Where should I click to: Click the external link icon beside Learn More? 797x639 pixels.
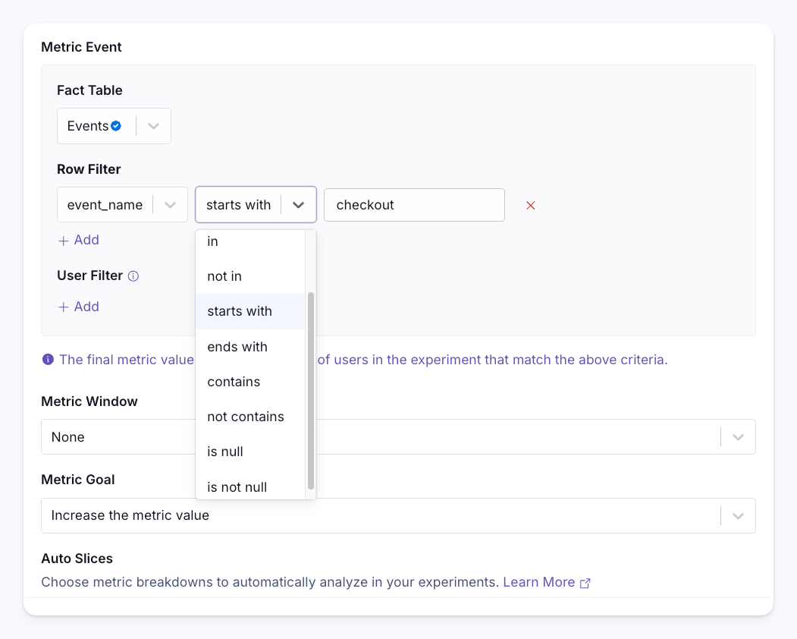click(x=585, y=583)
